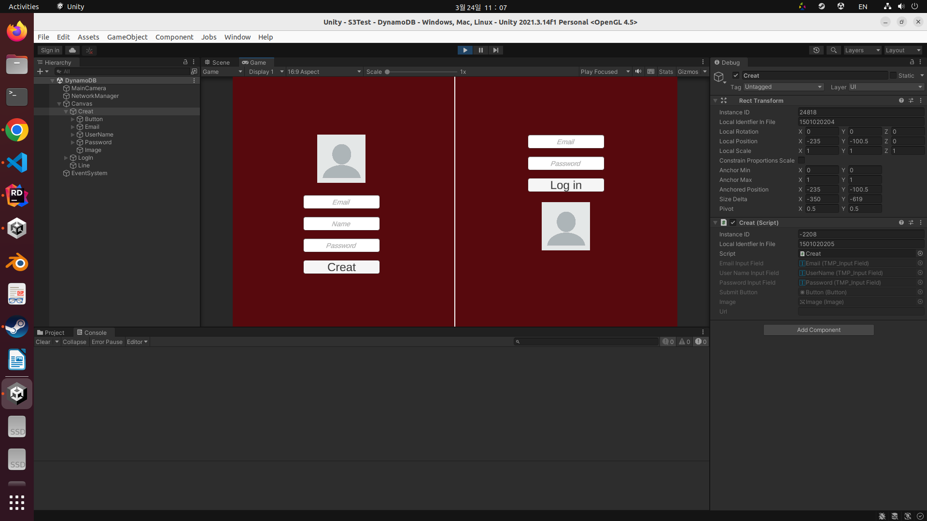Open the Editor dropdown in Console
This screenshot has height=521, width=927.
137,342
